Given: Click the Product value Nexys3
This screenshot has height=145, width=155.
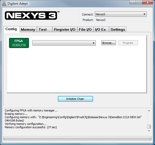Looking at the screenshot, I should 100,20.
